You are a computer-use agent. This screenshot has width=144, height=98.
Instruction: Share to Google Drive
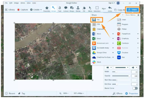point(99,53)
